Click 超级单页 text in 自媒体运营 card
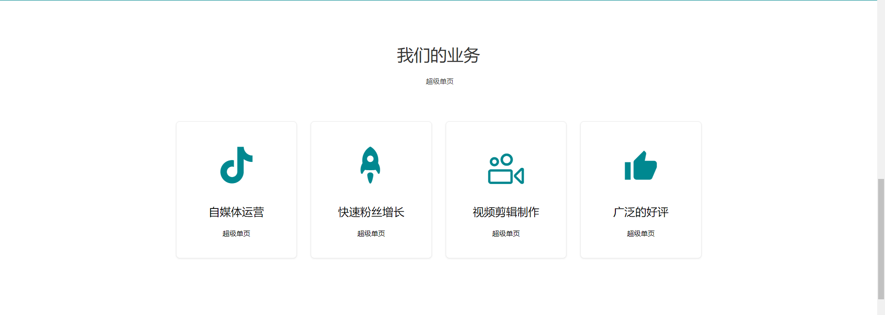Image resolution: width=885 pixels, height=315 pixels. tap(236, 233)
